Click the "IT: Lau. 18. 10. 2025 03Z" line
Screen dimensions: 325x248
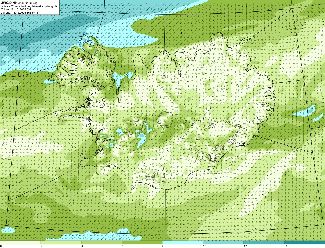click(16, 9)
